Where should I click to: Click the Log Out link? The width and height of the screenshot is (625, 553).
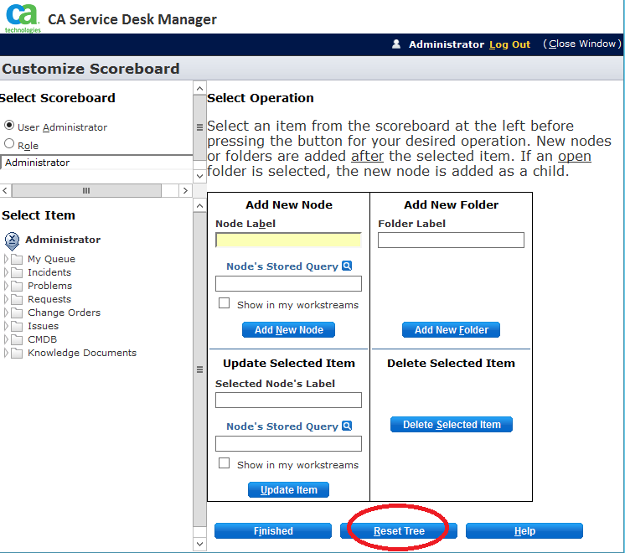(509, 44)
